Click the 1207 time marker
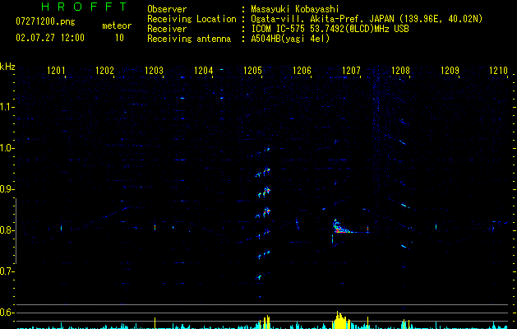This screenshot has height=329, width=517. pyautogui.click(x=351, y=70)
